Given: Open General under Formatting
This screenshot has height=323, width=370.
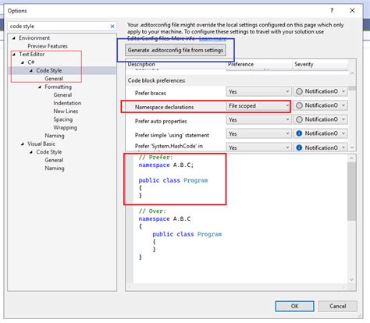Looking at the screenshot, I should tap(62, 95).
